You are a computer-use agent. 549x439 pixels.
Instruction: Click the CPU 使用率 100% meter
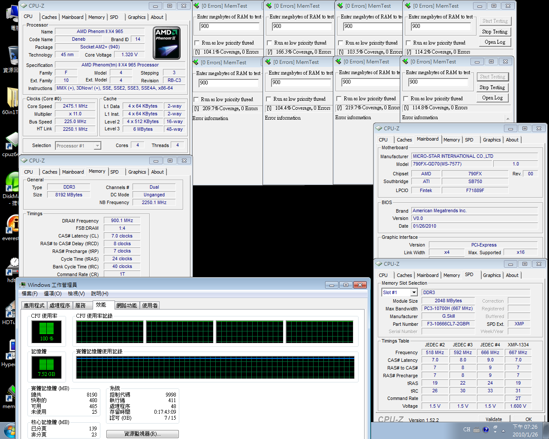(x=47, y=332)
